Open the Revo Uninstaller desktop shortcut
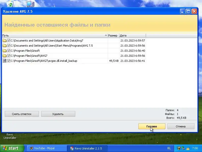The width and height of the screenshot is (202, 152). pyautogui.click(x=10, y=136)
